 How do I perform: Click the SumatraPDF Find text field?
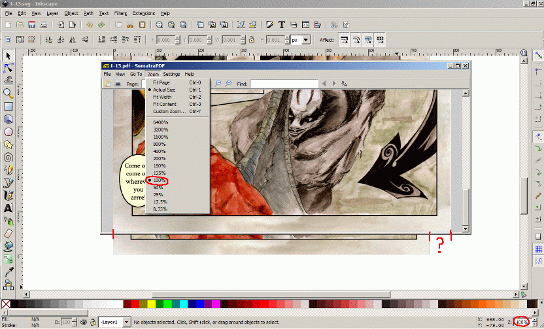point(284,84)
